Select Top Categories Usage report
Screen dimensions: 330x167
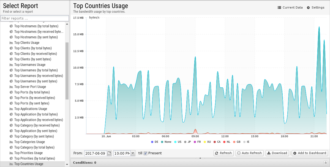pos(29,142)
